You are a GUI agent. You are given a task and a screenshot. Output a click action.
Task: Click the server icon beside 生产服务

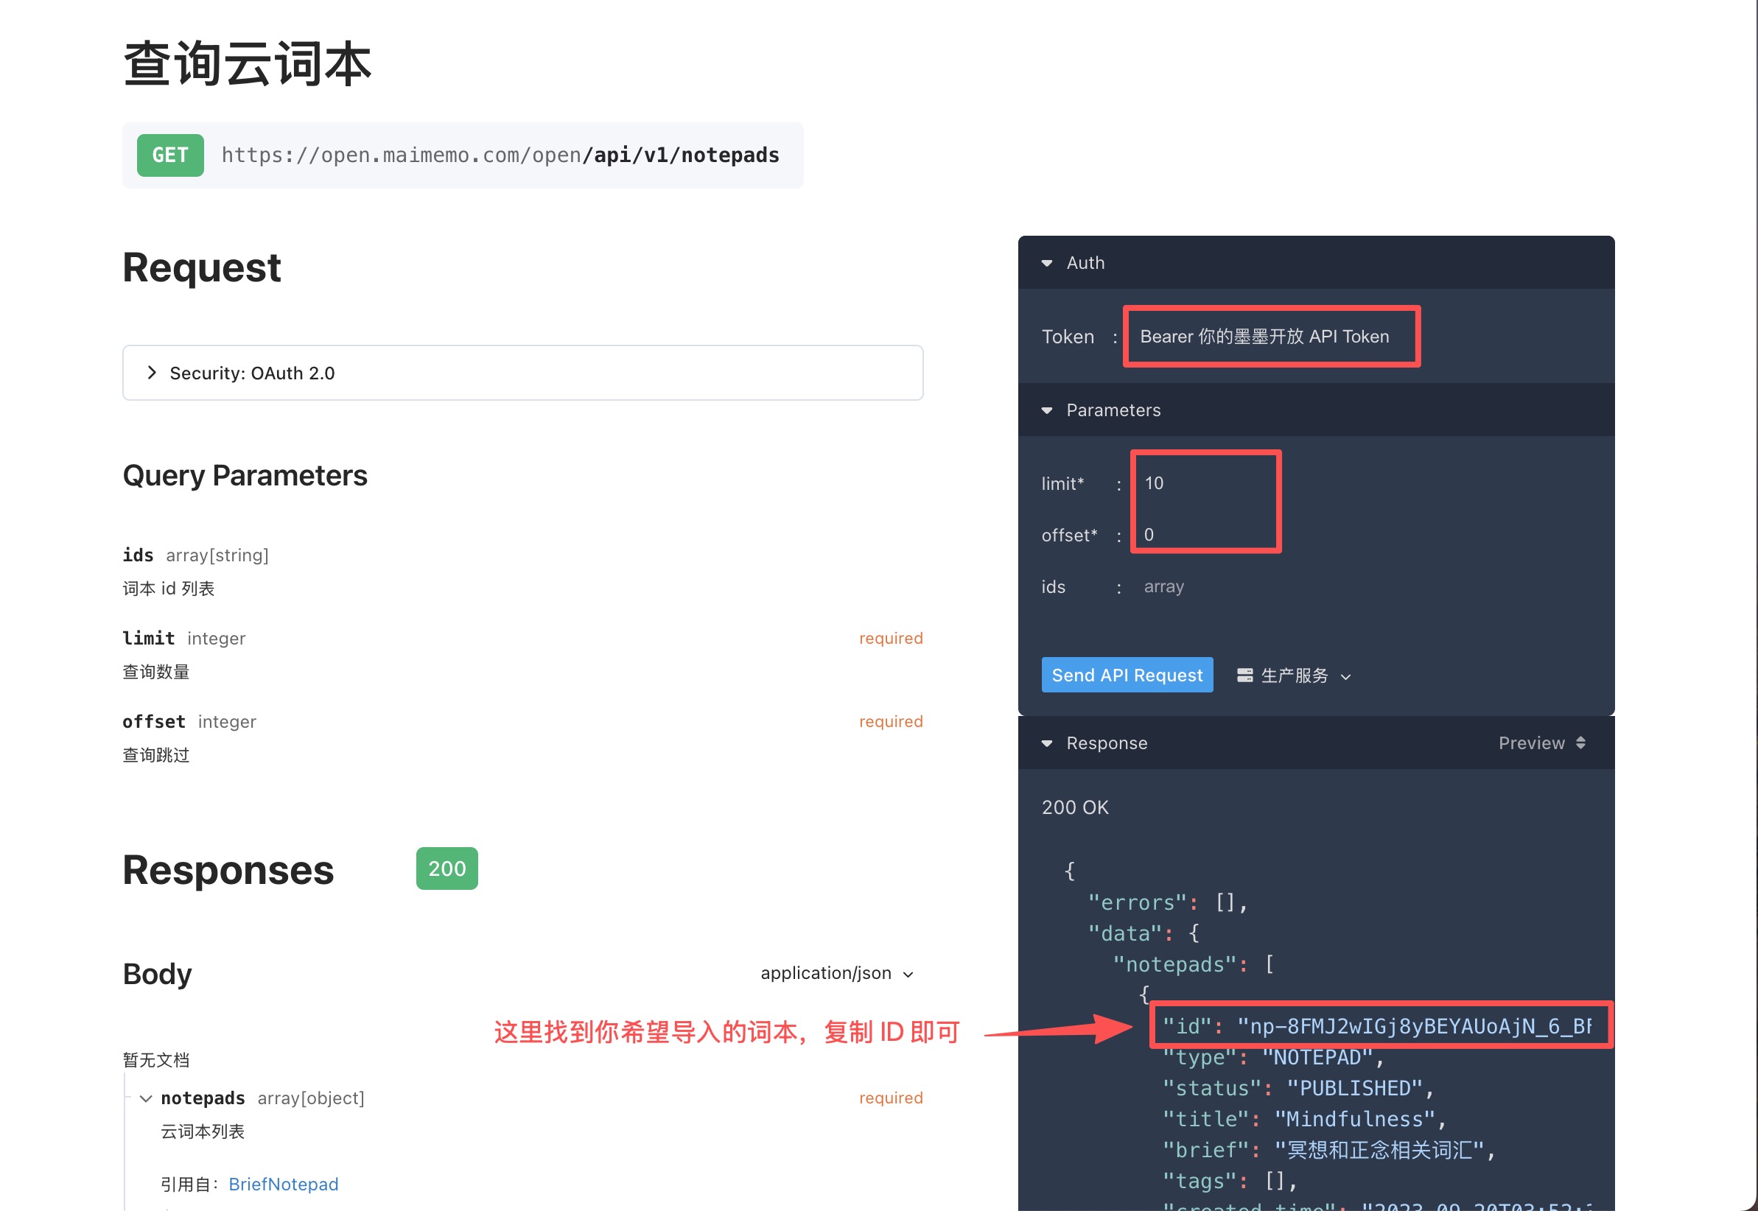[x=1244, y=675]
